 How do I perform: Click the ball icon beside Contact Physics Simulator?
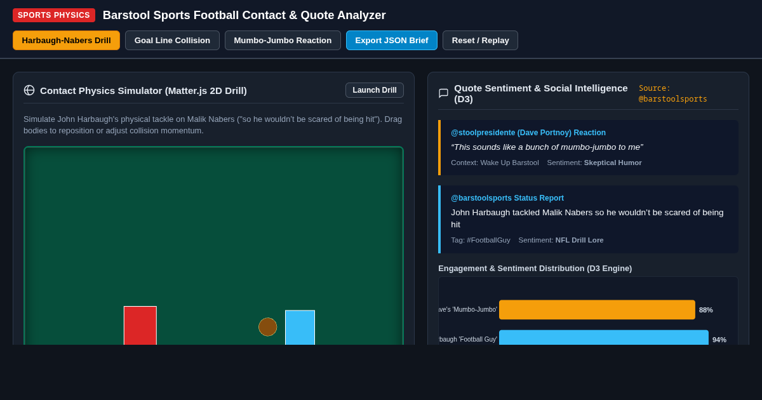[29, 90]
